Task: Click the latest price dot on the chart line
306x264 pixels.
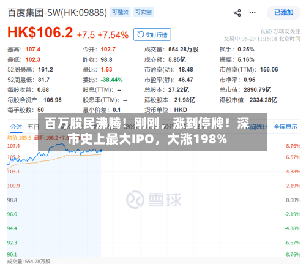Action: coord(101,151)
